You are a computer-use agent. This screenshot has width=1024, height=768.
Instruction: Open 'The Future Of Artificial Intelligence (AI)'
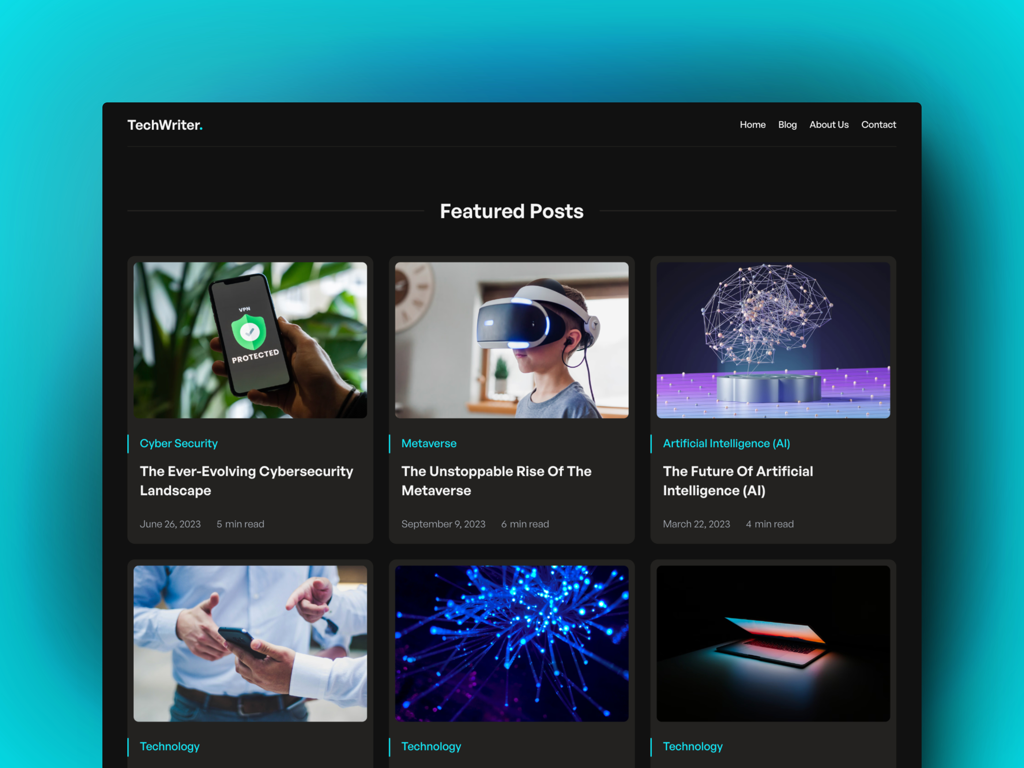(x=738, y=481)
